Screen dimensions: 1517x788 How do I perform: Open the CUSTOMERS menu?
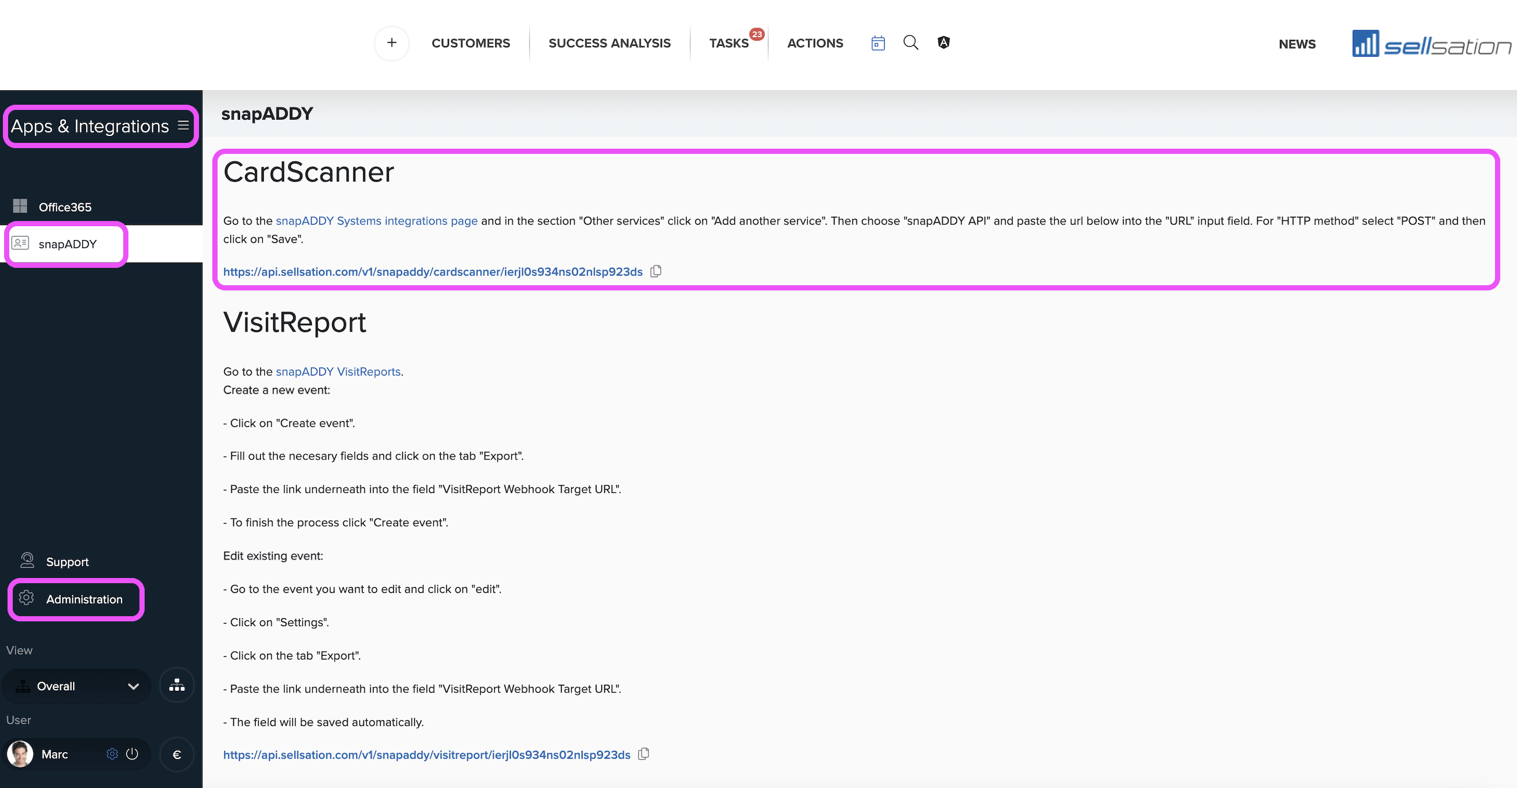[x=470, y=43]
